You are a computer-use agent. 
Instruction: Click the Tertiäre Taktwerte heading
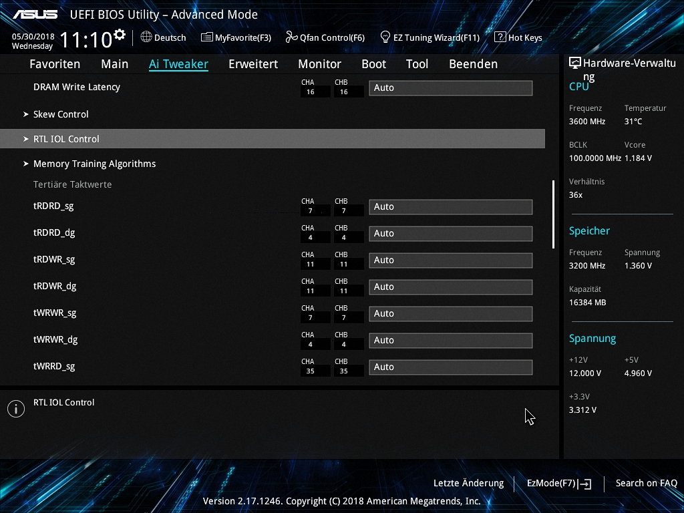72,184
